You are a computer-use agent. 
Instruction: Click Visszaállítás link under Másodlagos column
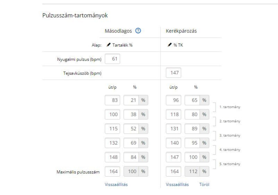coord(116,185)
